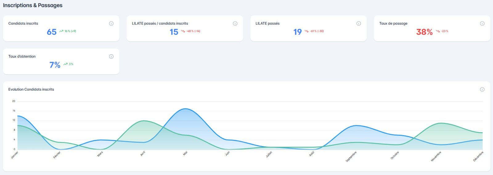Click the Candidats inscrits card title
Viewport: 493px width, 175px height.
click(x=23, y=23)
